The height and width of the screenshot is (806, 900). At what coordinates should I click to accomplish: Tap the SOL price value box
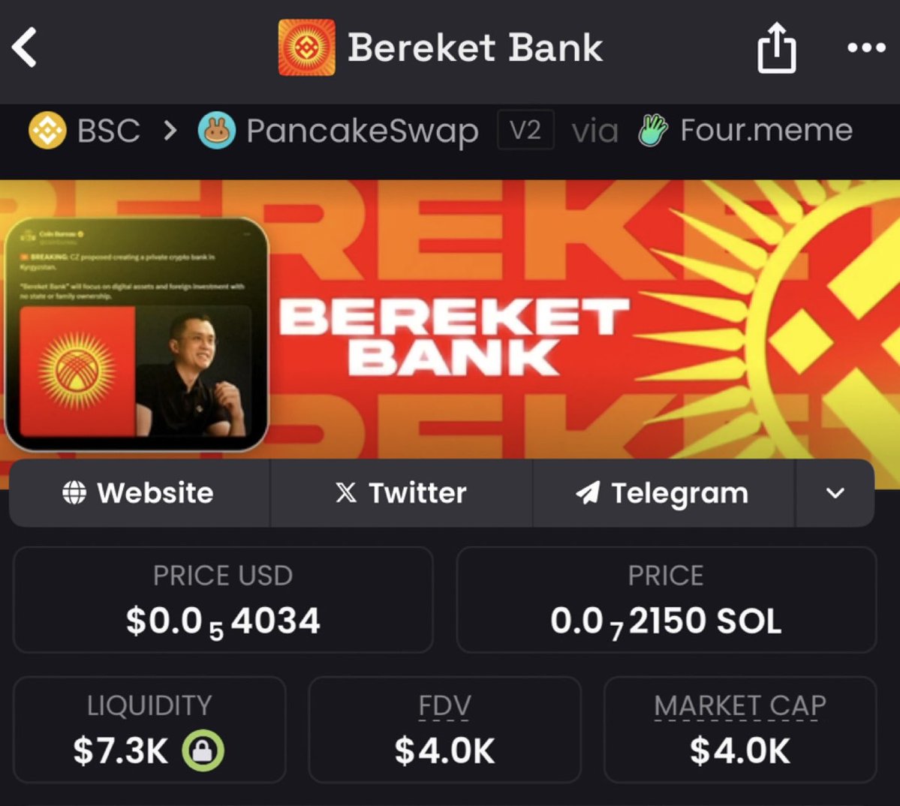coord(667,600)
